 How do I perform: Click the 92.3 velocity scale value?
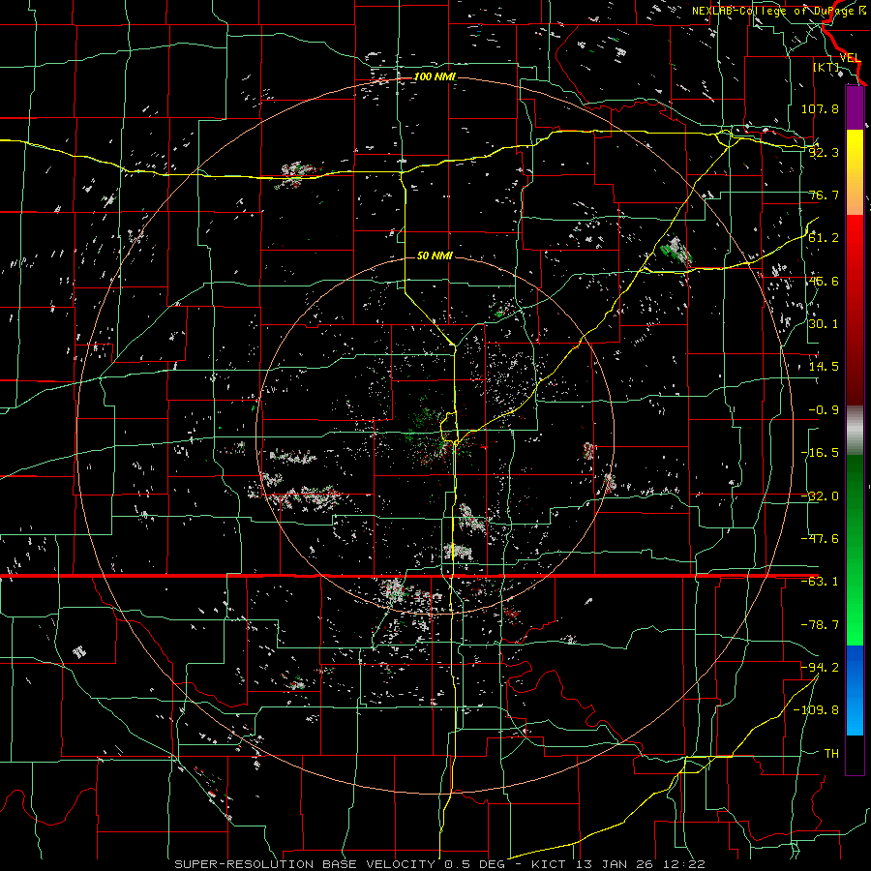click(x=824, y=152)
